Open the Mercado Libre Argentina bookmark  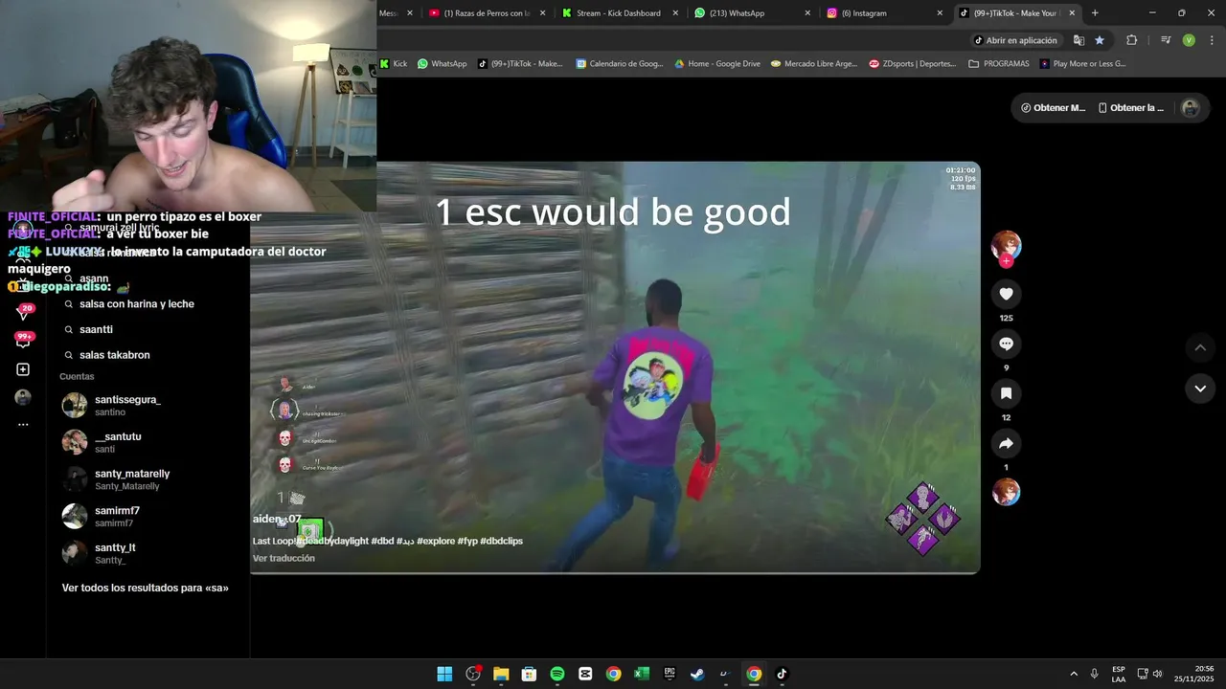coord(815,64)
